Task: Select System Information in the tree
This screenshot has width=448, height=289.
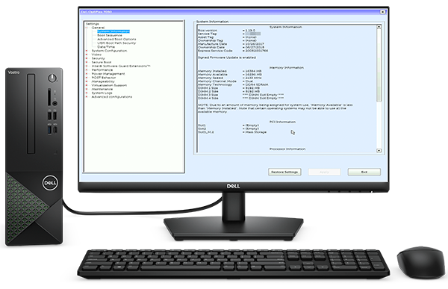Action: click(x=113, y=31)
